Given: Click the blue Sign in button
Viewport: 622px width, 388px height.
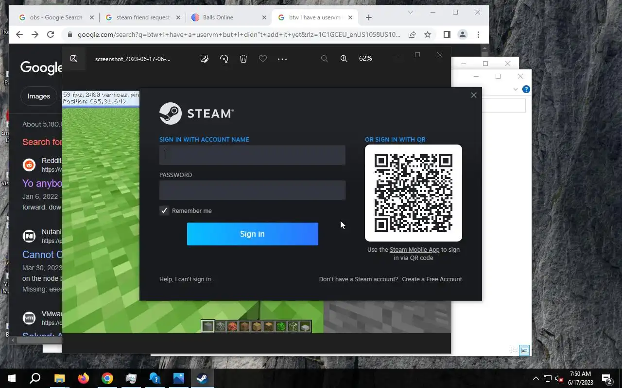Looking at the screenshot, I should point(253,234).
